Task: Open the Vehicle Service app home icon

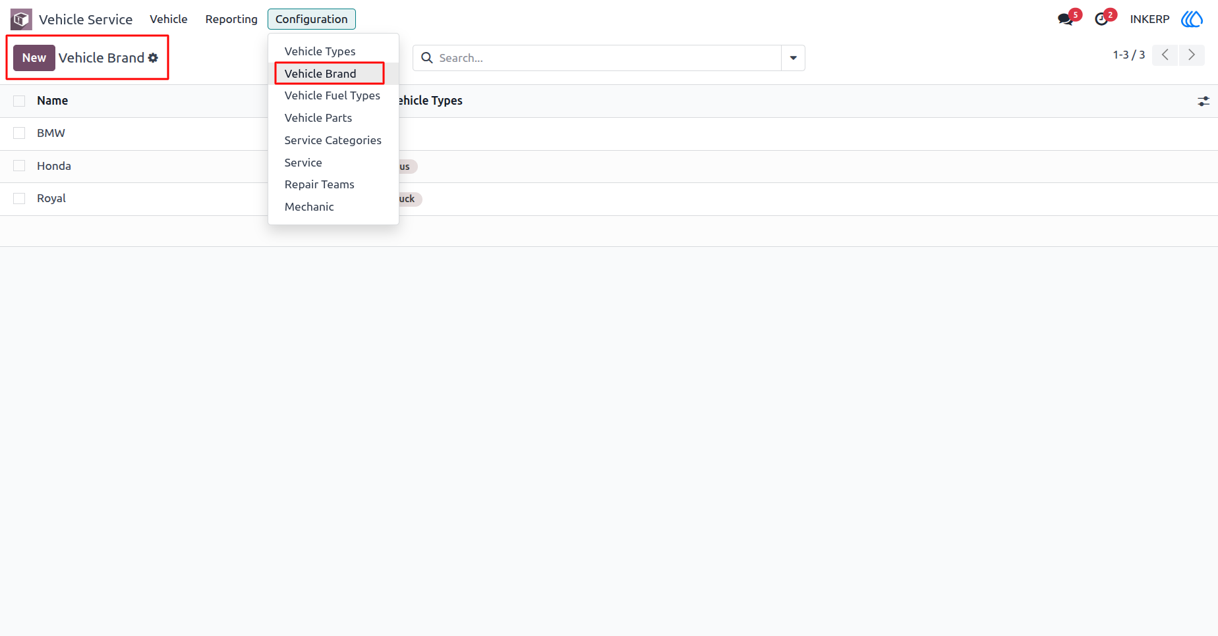Action: coord(21,19)
